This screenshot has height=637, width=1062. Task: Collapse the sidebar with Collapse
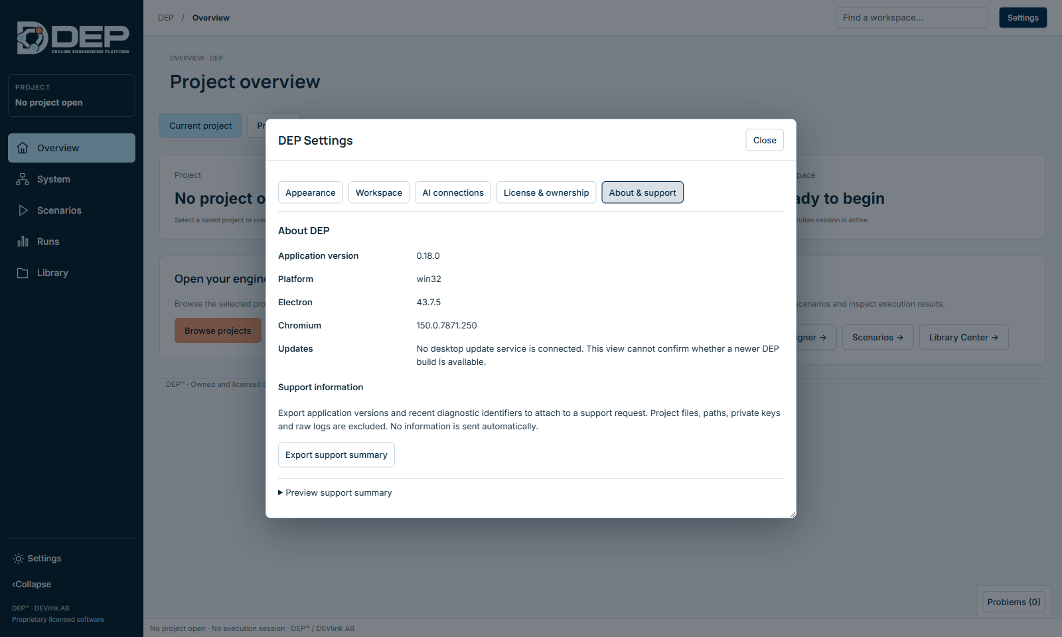(32, 585)
